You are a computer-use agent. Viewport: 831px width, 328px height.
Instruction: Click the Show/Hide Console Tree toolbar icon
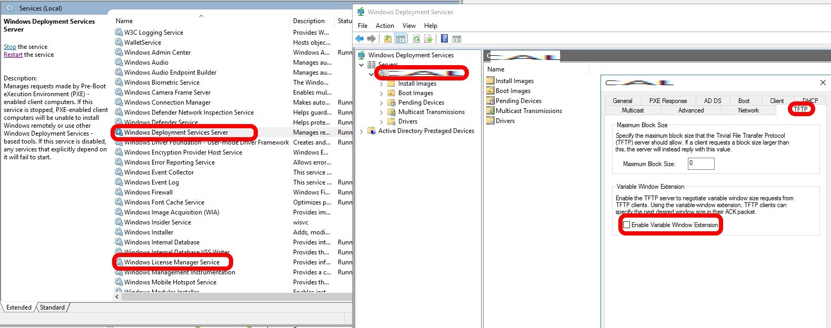coord(400,39)
